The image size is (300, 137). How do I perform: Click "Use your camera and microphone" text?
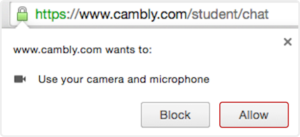tap(124, 79)
